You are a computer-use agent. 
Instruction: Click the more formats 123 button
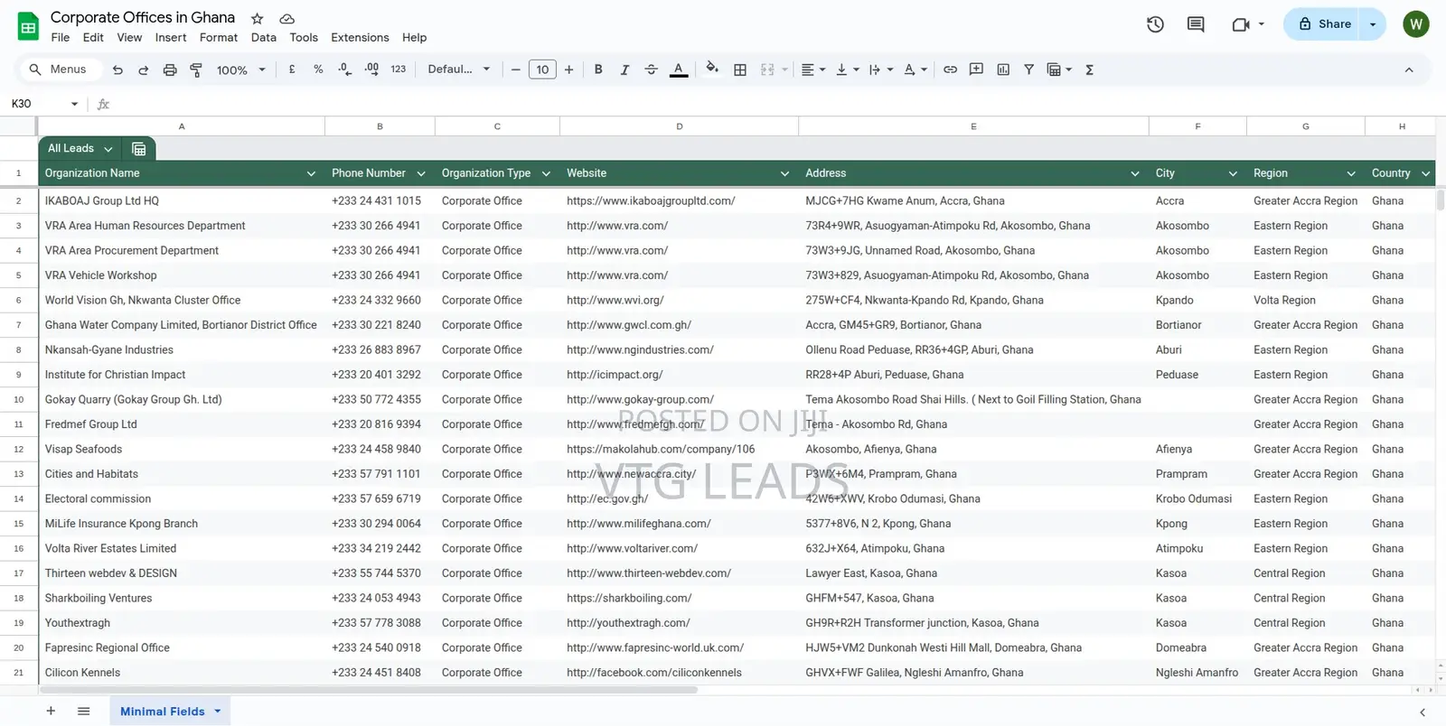[399, 70]
